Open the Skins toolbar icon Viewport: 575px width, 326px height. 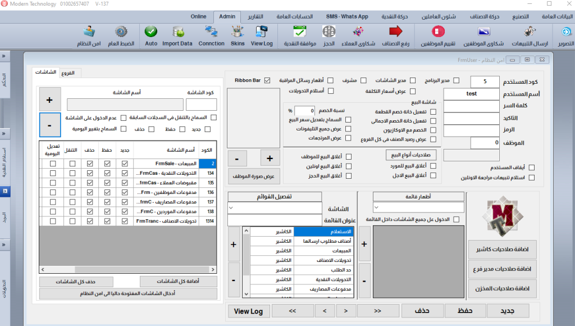(238, 35)
